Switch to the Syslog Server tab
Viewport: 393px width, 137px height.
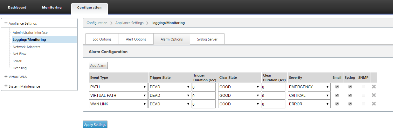(x=207, y=39)
